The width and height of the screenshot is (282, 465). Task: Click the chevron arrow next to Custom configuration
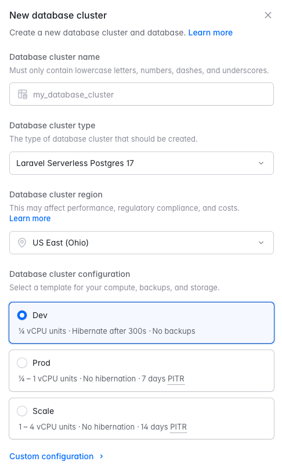[x=102, y=456]
